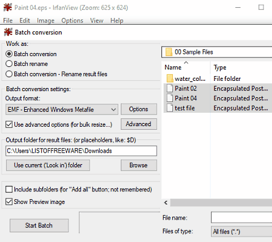272x242 pixels.
Task: Select the Paint 04 file icon
Action: 170,98
